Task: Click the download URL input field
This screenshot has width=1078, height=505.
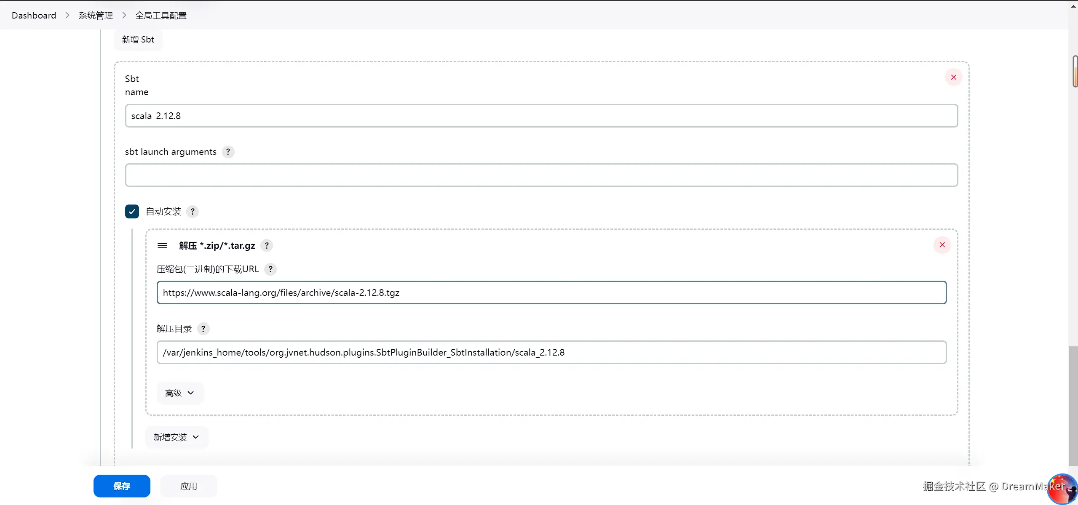Action: (551, 293)
